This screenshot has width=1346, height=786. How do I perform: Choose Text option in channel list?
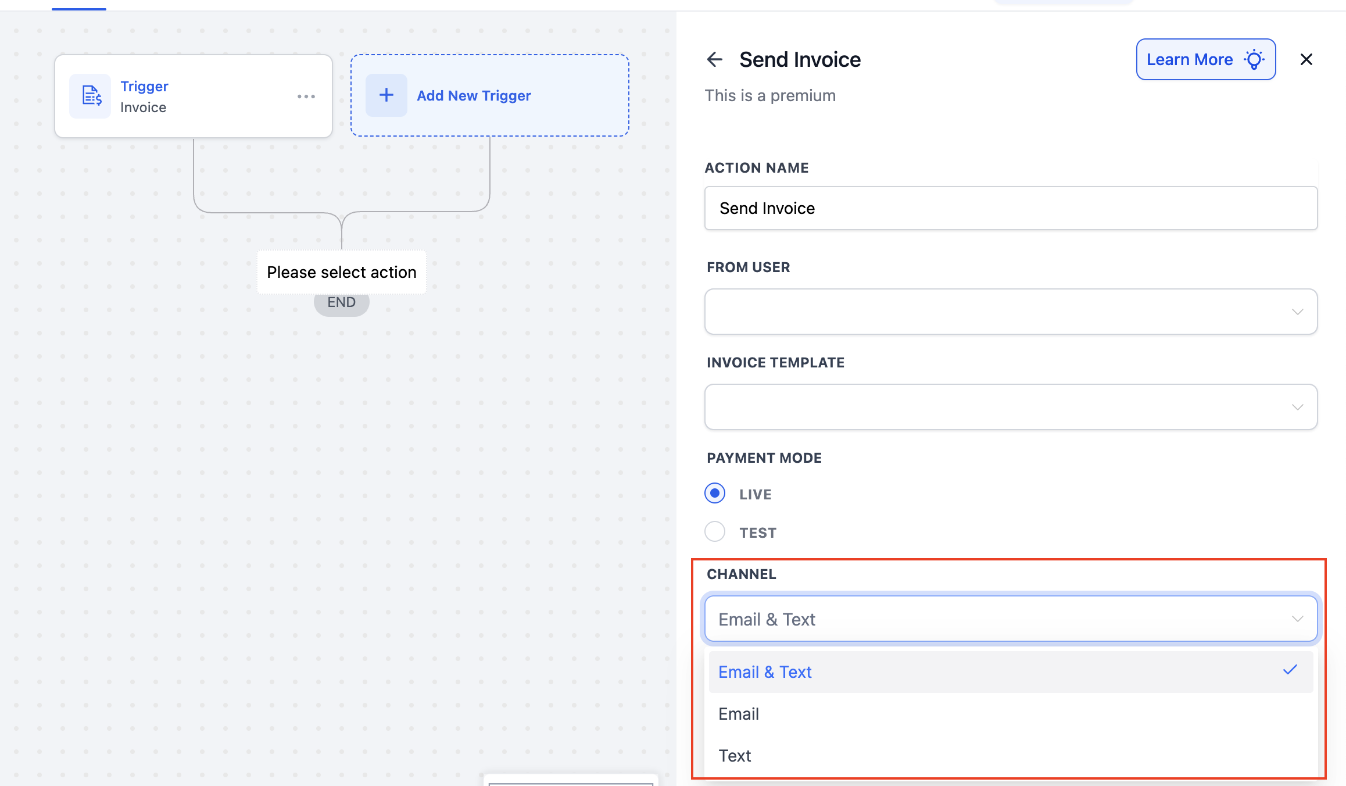click(x=735, y=756)
